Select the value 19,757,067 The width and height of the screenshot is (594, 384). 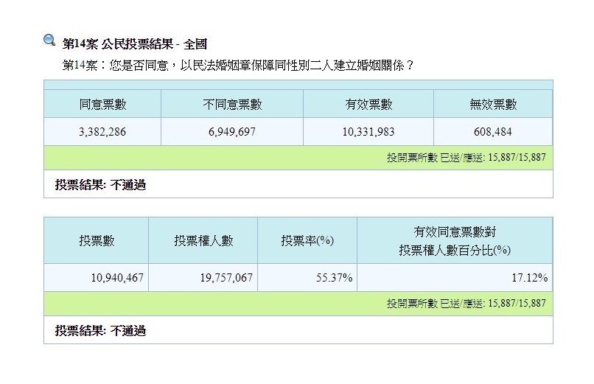pyautogui.click(x=226, y=278)
